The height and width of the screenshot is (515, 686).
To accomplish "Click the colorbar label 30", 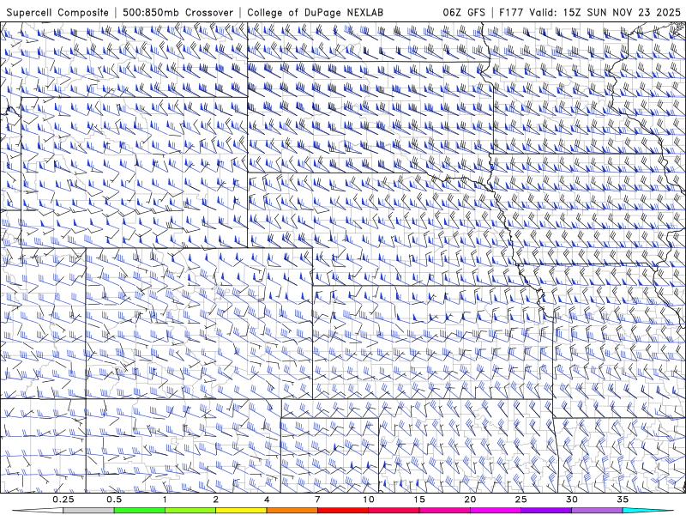I will coord(571,500).
